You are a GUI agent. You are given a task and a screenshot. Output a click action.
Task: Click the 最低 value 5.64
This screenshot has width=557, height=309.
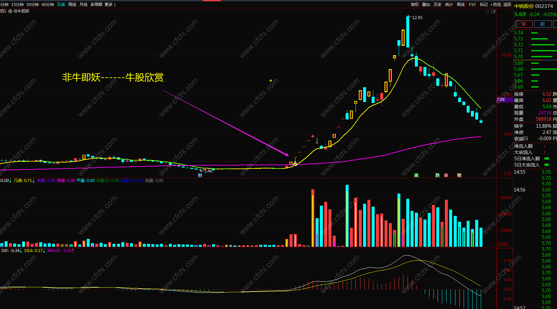(547, 107)
